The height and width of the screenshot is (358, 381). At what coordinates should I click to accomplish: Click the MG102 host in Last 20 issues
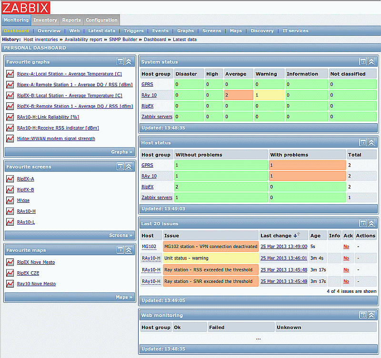tap(149, 247)
